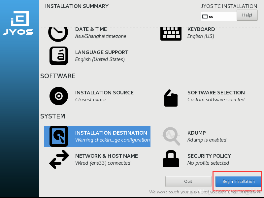The image size is (264, 198).
Task: Click the JYOS TC INSTALLATION title
Action: click(229, 6)
